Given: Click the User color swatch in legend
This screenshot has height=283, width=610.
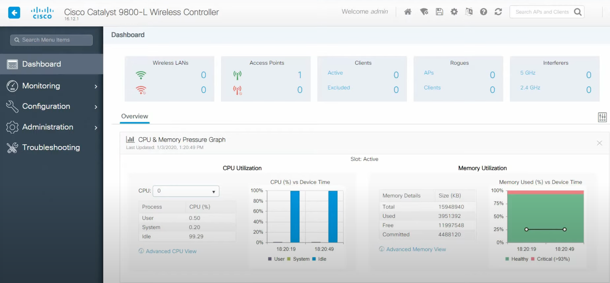Looking at the screenshot, I should coord(270,259).
